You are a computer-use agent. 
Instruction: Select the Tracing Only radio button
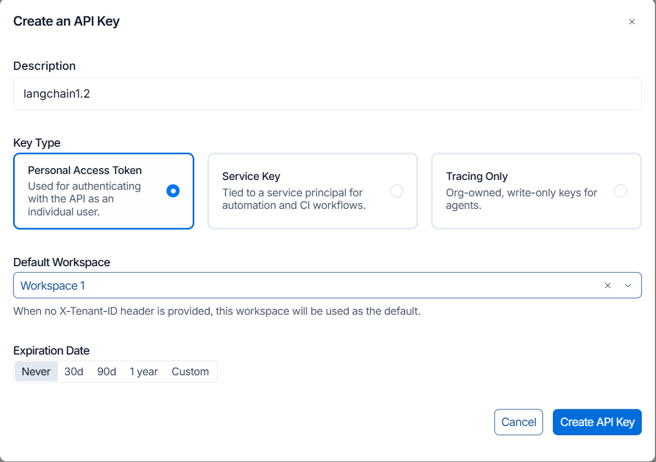click(x=621, y=191)
